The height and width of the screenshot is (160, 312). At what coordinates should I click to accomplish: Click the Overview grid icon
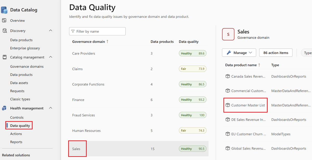point(4,20)
